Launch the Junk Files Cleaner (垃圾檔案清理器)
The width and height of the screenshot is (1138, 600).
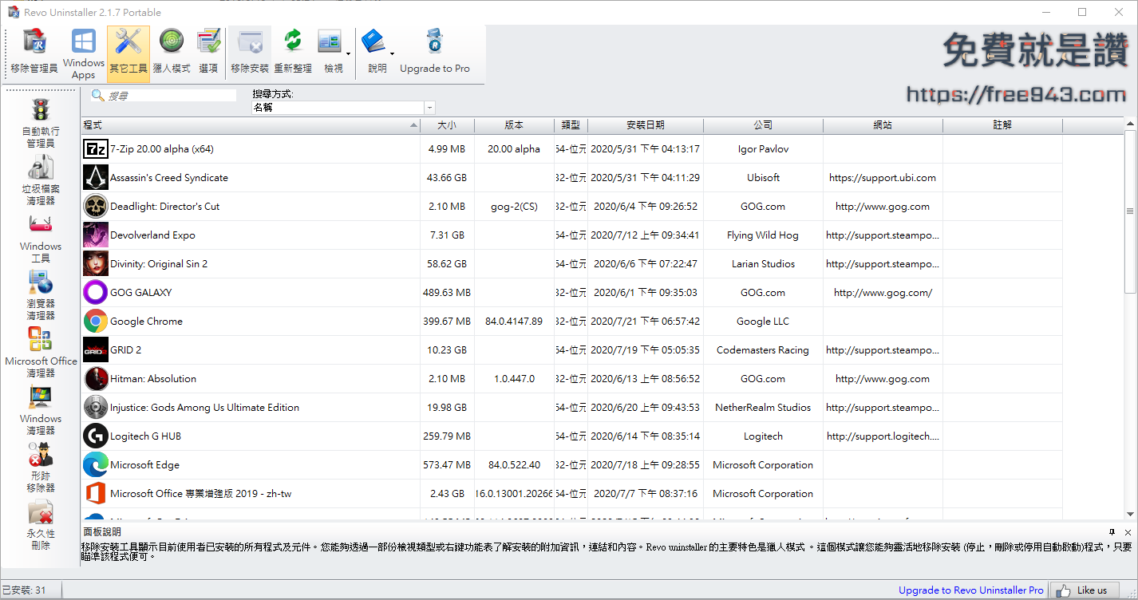(41, 176)
